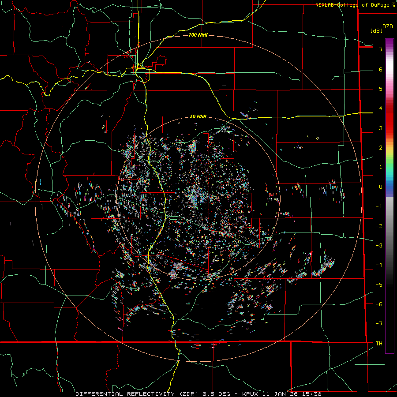Click the [dB] unit label
The image size is (397, 397).
[376, 30]
